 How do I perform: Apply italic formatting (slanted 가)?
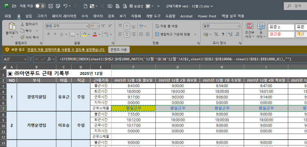click(55, 34)
